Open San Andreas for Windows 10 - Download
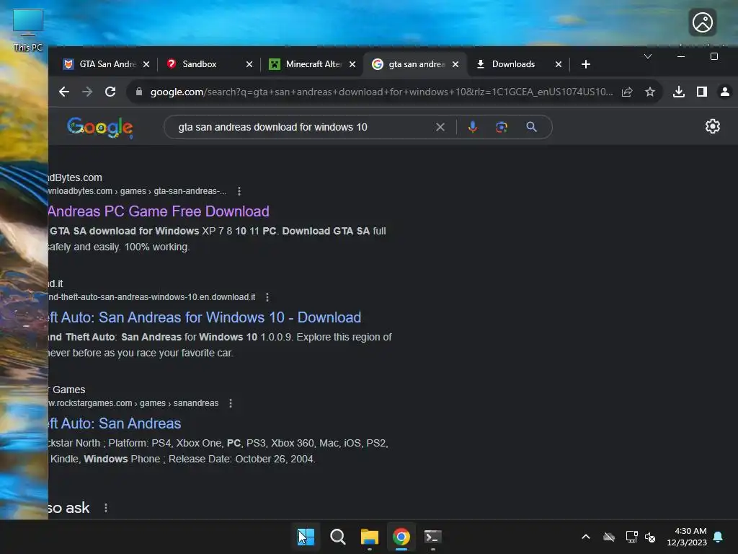 tap(205, 317)
